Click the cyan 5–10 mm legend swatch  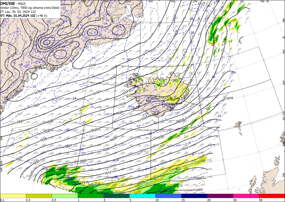(x=142, y=196)
